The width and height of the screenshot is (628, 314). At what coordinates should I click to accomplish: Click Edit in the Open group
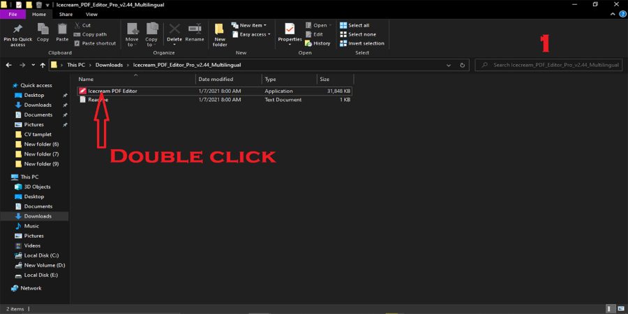tap(314, 34)
